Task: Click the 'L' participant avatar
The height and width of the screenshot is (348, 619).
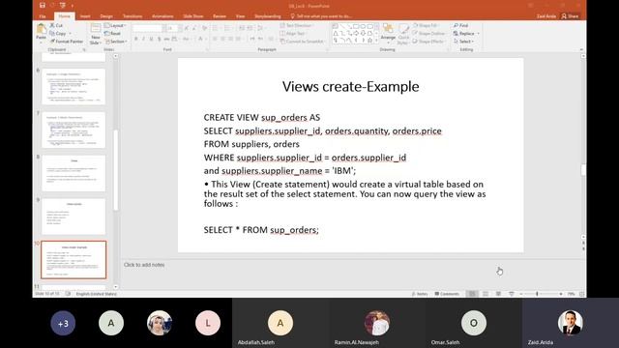Action: 208,323
